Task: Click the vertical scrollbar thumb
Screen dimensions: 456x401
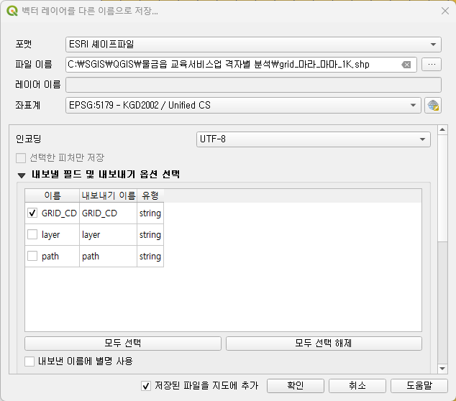Action: [442, 188]
